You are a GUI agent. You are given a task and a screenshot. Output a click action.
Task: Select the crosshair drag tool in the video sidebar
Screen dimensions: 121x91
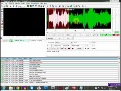tap(2, 11)
